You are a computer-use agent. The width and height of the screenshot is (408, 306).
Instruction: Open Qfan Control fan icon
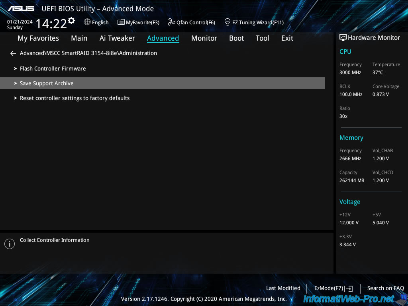[x=172, y=22]
